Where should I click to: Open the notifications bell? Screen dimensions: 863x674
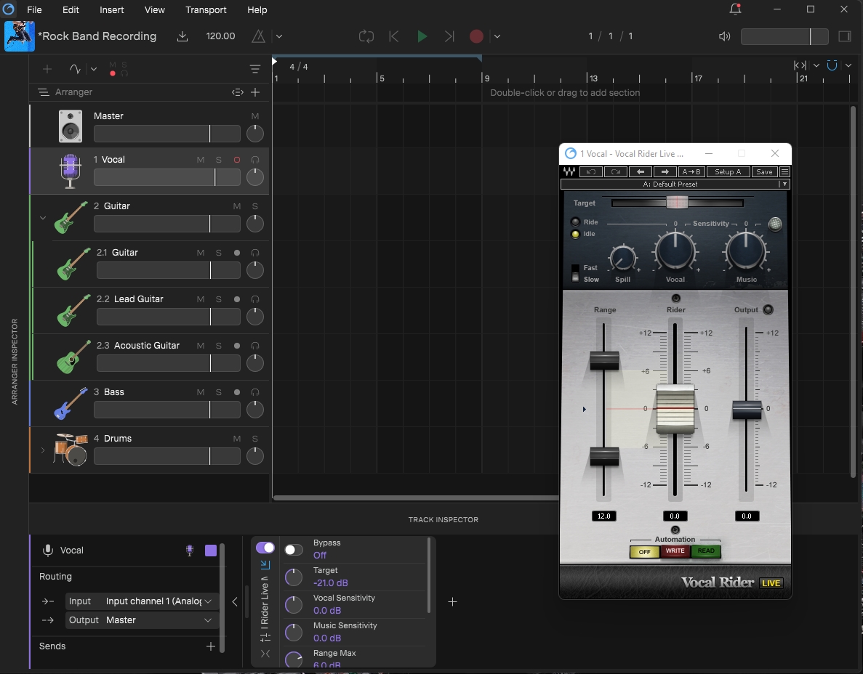[735, 9]
